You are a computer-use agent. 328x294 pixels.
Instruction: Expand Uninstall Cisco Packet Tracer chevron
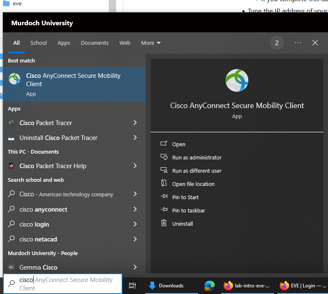click(x=135, y=137)
